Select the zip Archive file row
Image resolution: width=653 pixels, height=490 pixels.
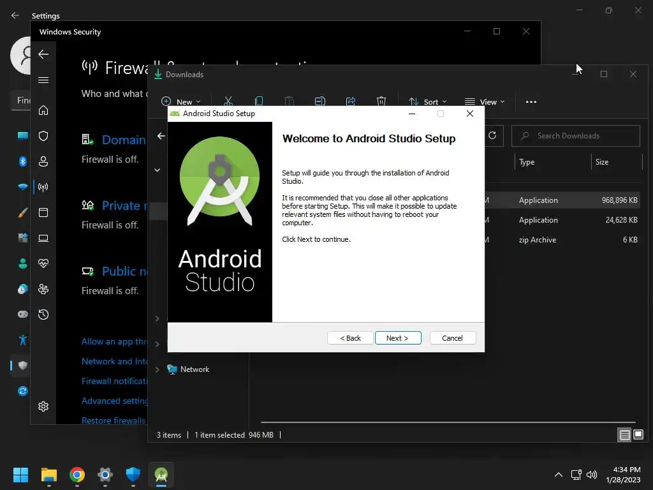(561, 240)
